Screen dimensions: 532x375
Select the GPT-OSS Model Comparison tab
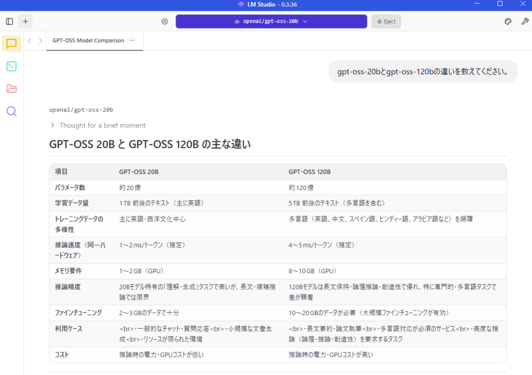coord(88,41)
